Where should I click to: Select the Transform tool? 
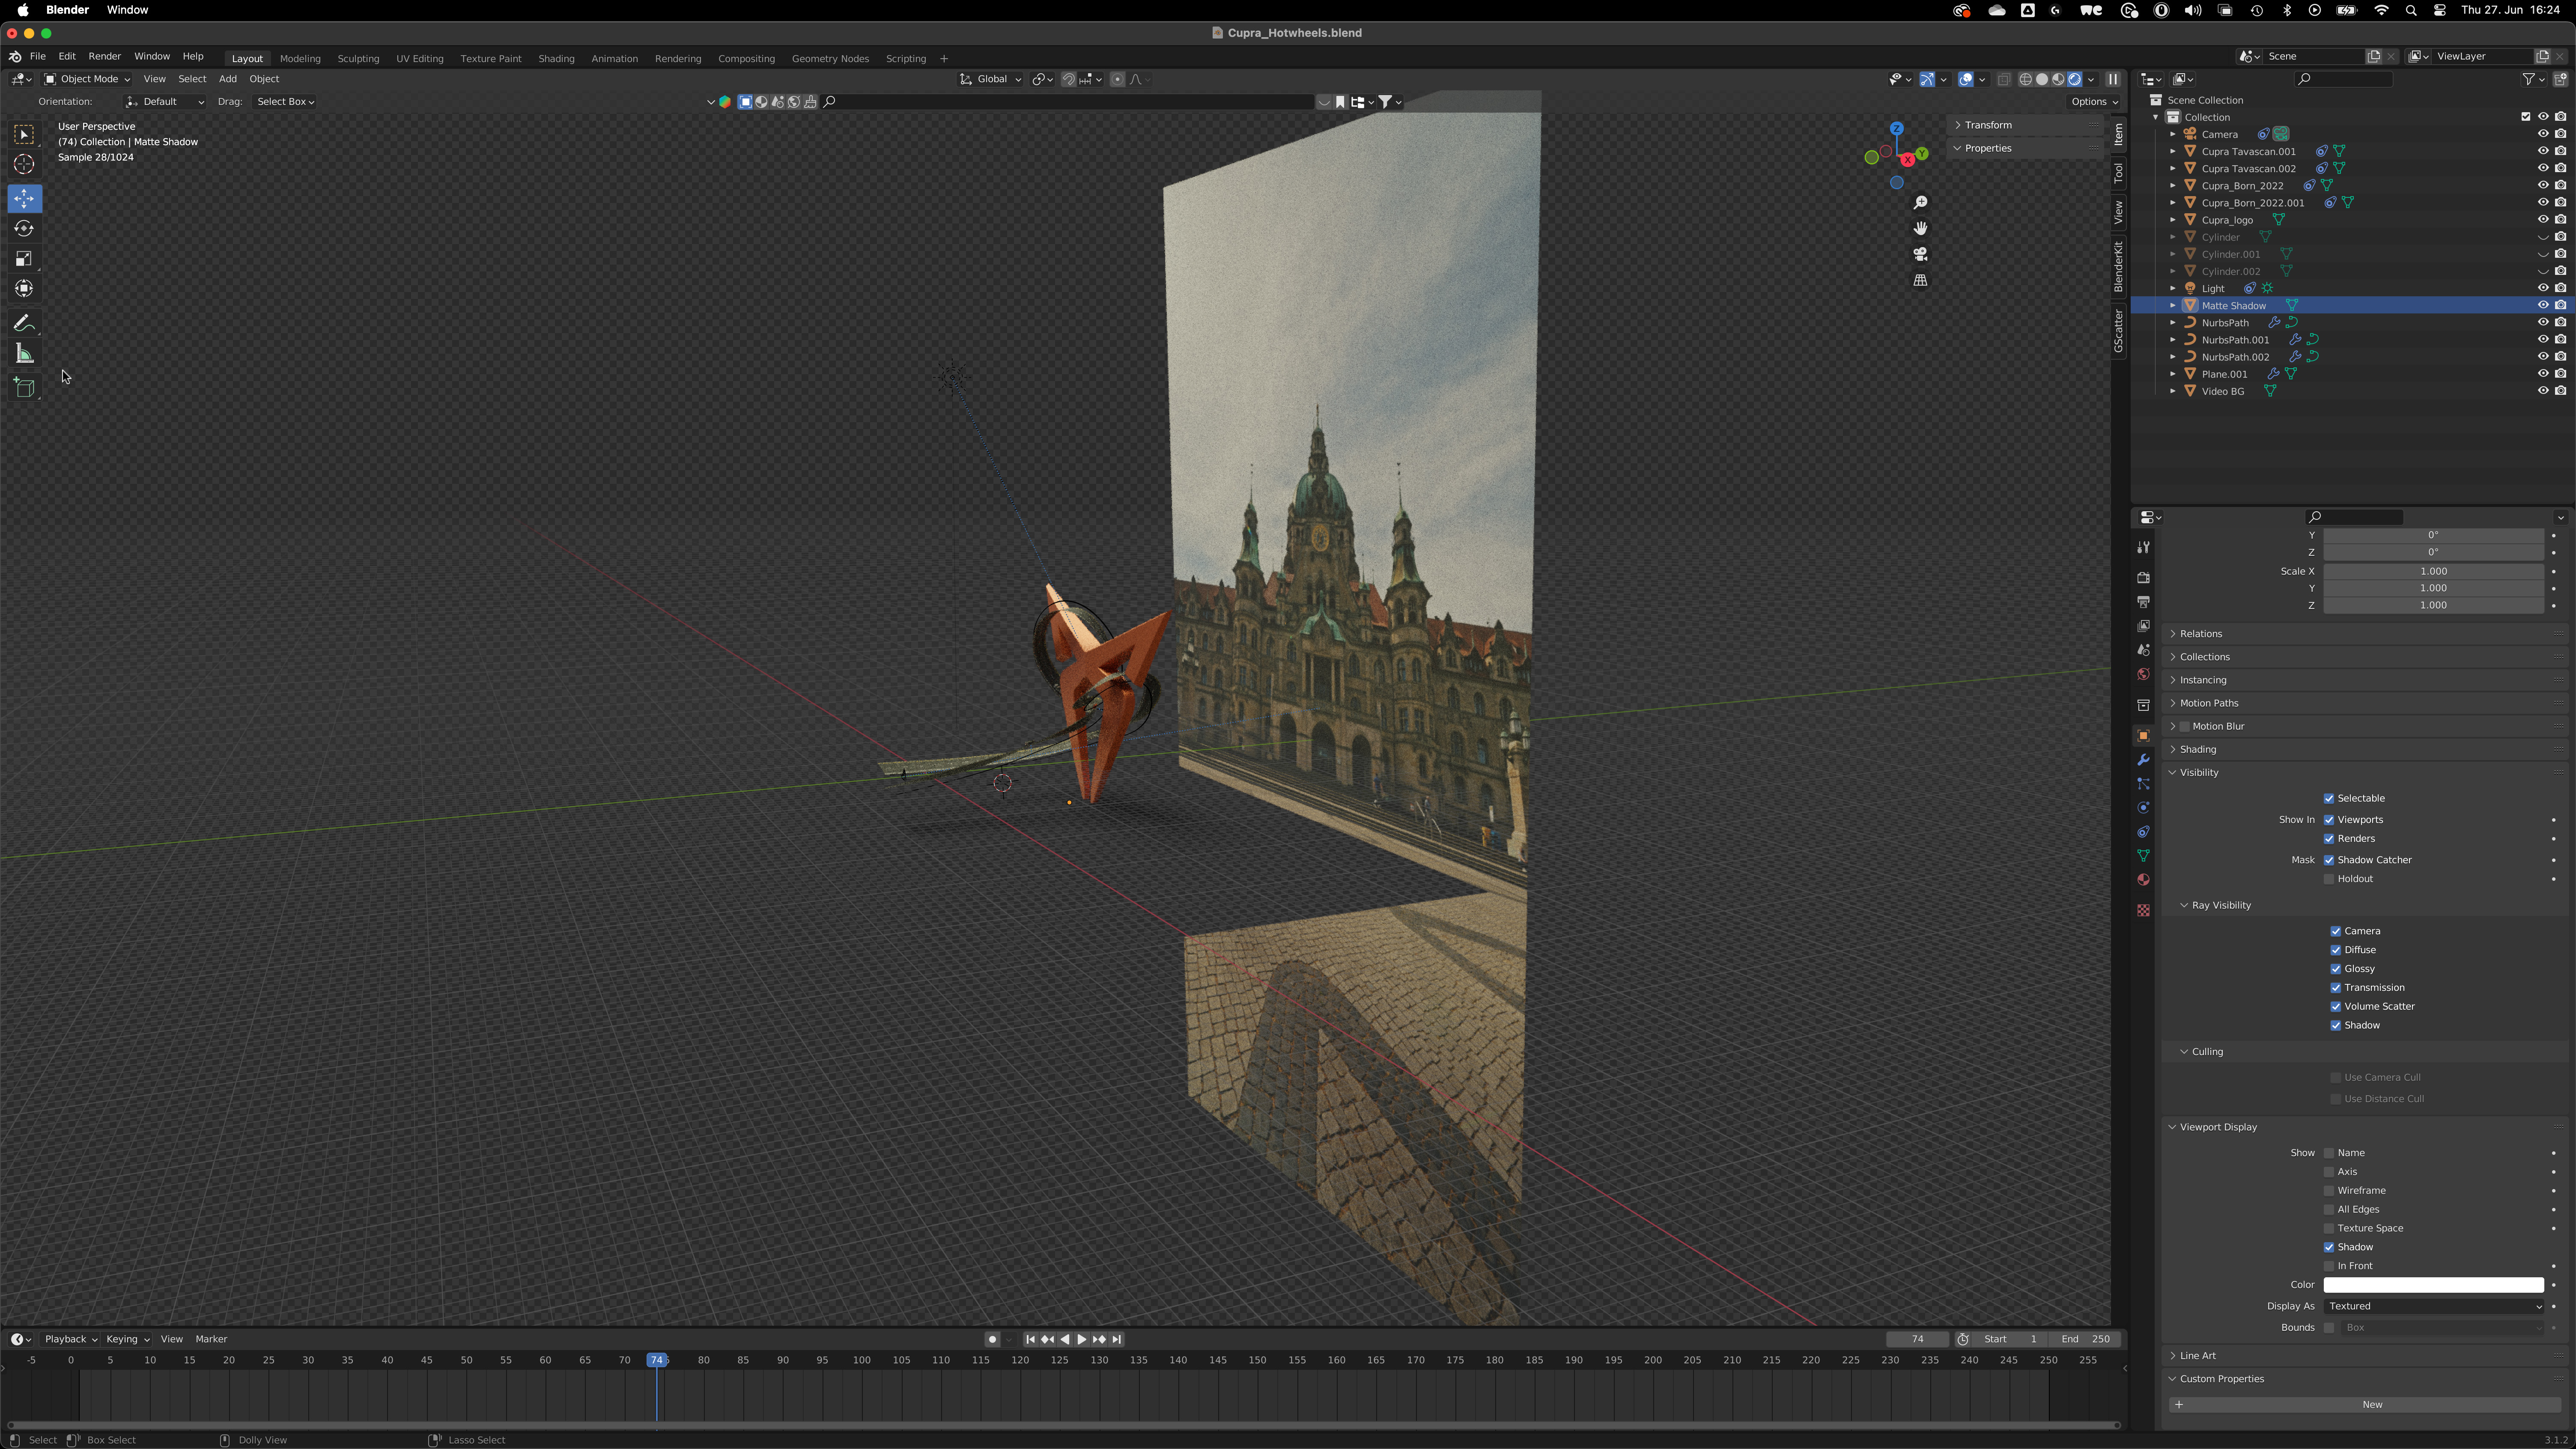(24, 289)
